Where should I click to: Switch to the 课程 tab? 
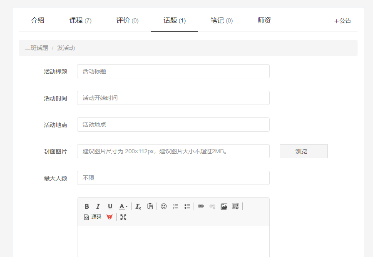tap(80, 20)
